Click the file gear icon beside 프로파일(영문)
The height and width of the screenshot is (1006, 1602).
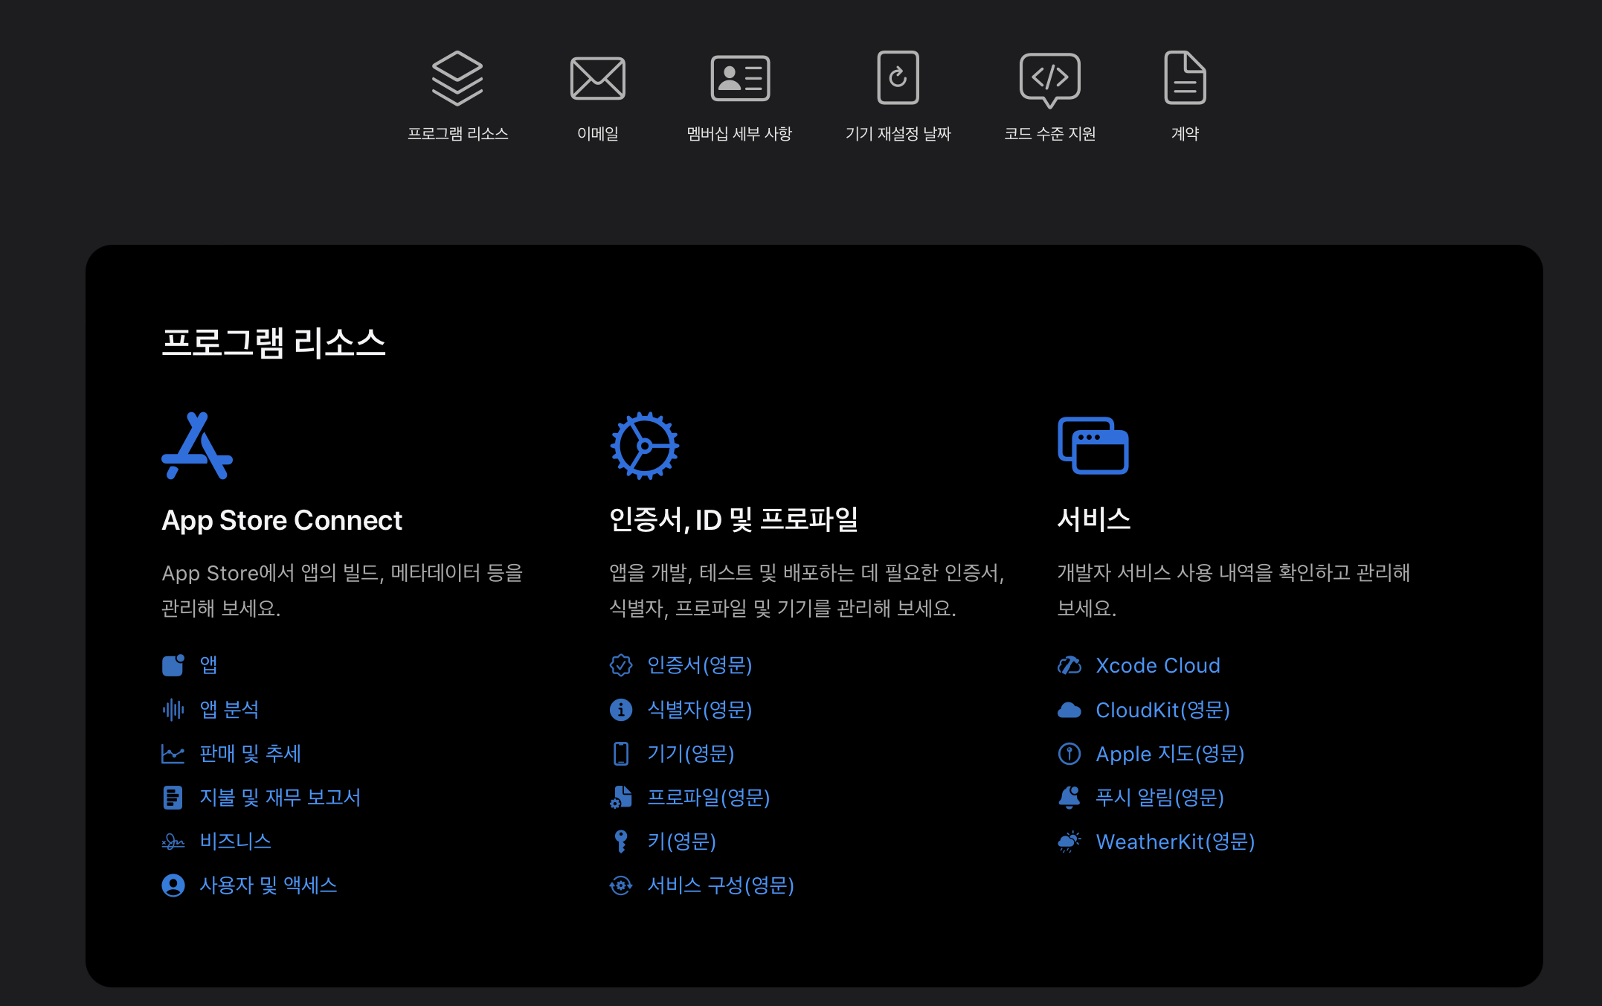pyautogui.click(x=621, y=798)
